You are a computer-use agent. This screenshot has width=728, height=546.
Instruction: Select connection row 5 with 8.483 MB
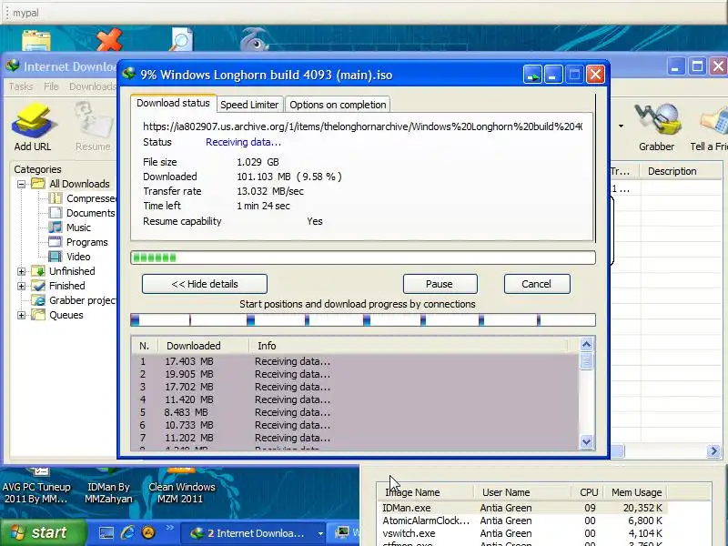point(355,413)
